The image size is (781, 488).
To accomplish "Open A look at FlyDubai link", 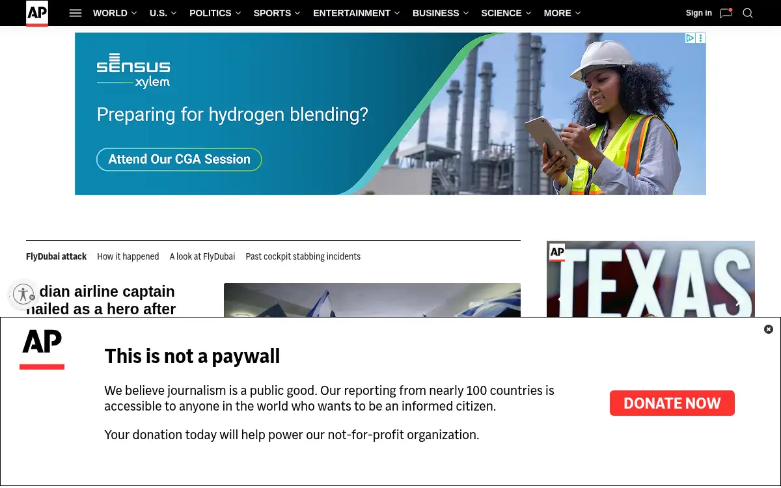I will 202,256.
